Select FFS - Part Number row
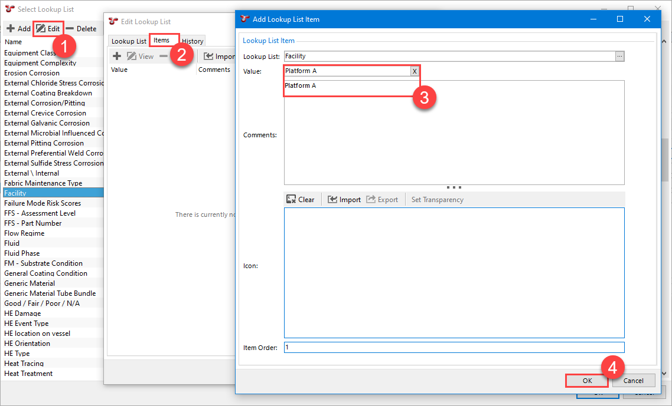 tap(53, 223)
